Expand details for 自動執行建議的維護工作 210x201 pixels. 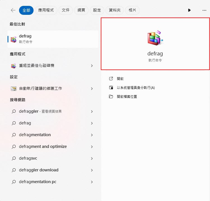(92, 89)
